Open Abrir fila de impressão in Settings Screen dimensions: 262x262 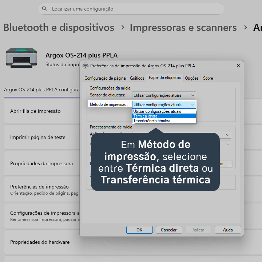click(x=42, y=111)
